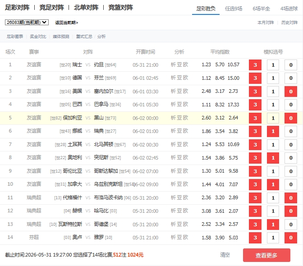The height and width of the screenshot is (266, 303).
Task: Open the 析 analysis link for match 1
Action: pos(173,65)
